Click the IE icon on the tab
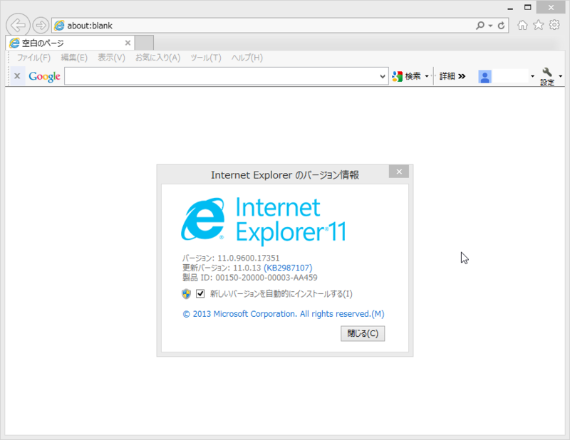The height and width of the screenshot is (440, 570). [x=14, y=43]
